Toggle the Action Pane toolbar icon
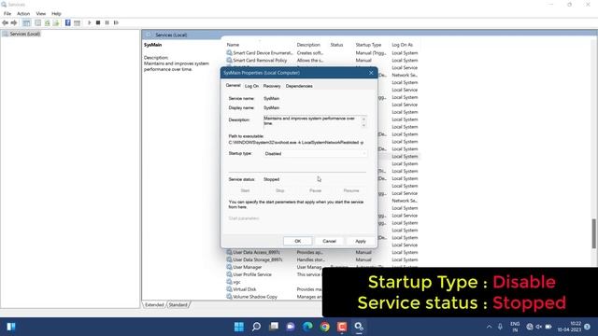Viewport: 598px width, 336px height. click(77, 22)
